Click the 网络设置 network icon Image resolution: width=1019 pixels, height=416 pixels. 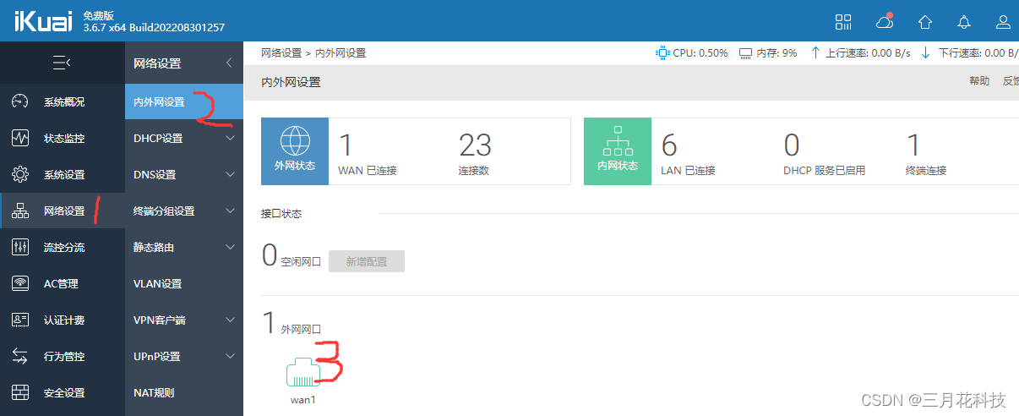click(20, 211)
